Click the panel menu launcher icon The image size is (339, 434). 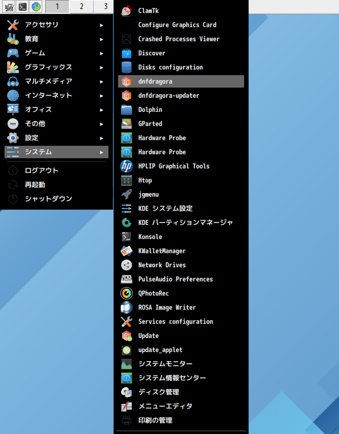point(9,7)
